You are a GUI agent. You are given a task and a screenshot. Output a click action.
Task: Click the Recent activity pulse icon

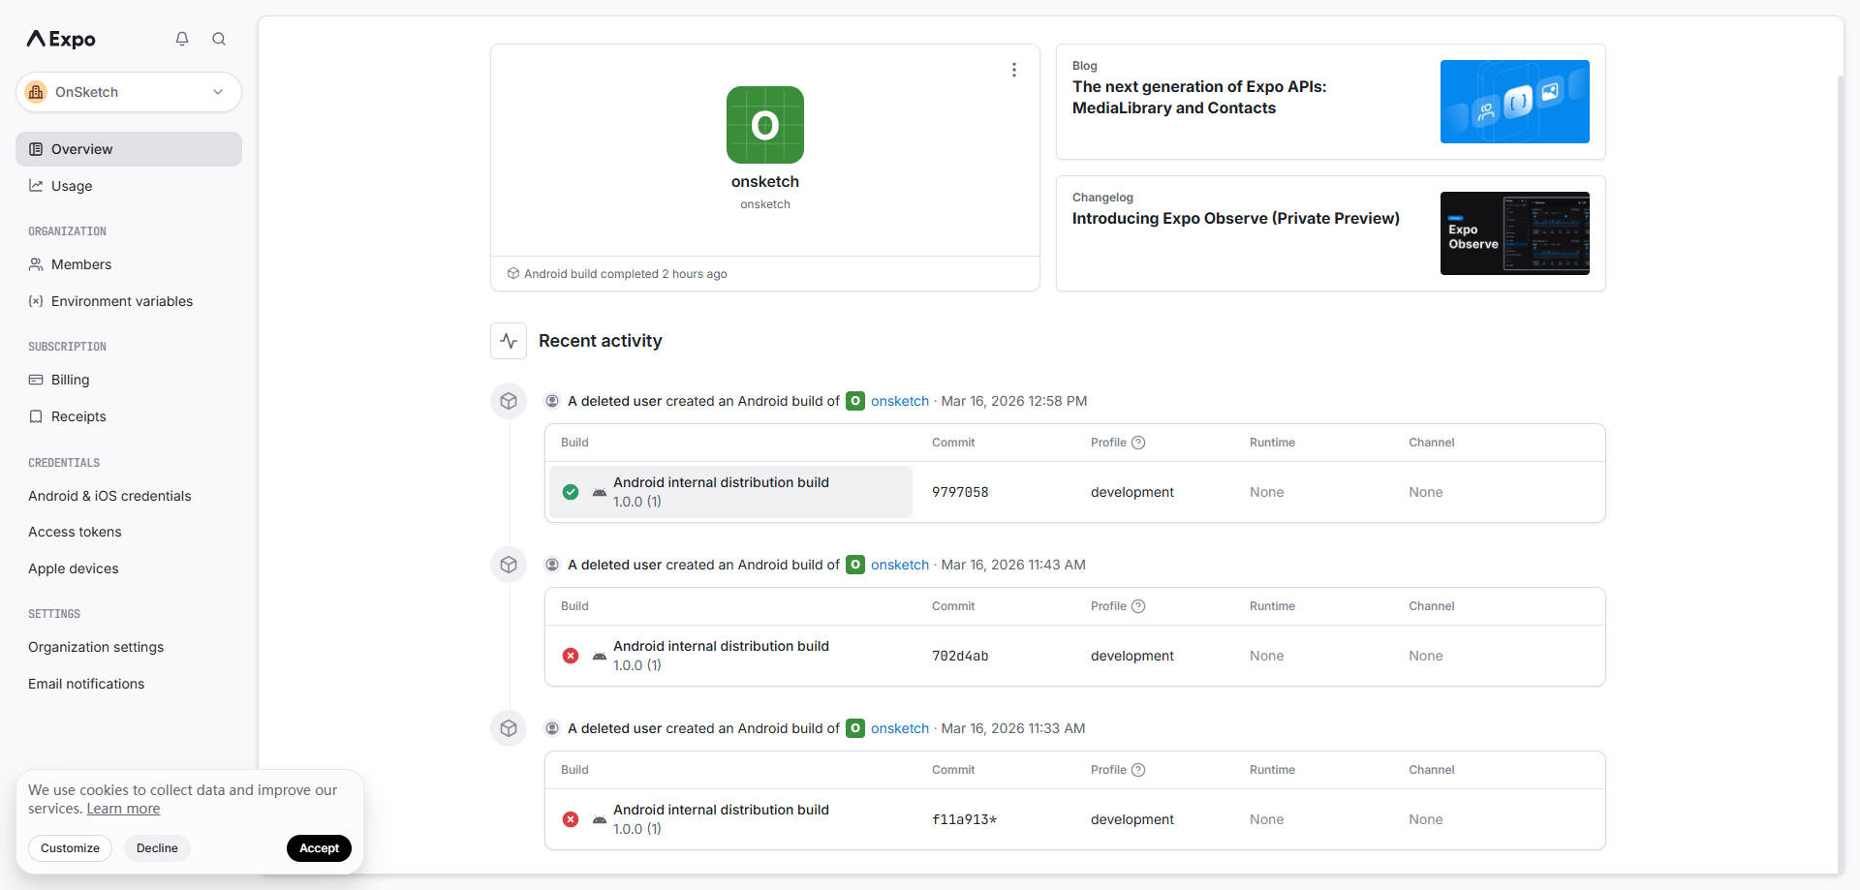(509, 341)
